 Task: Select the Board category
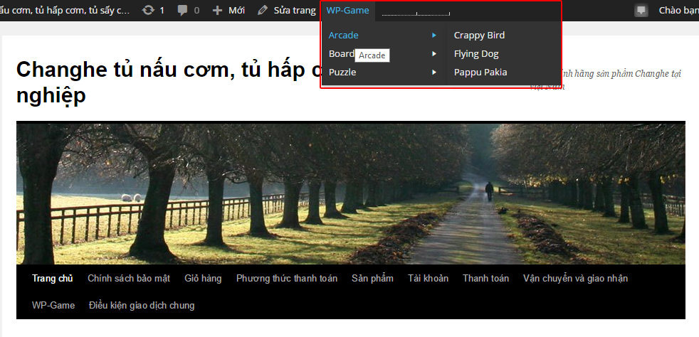coord(342,53)
